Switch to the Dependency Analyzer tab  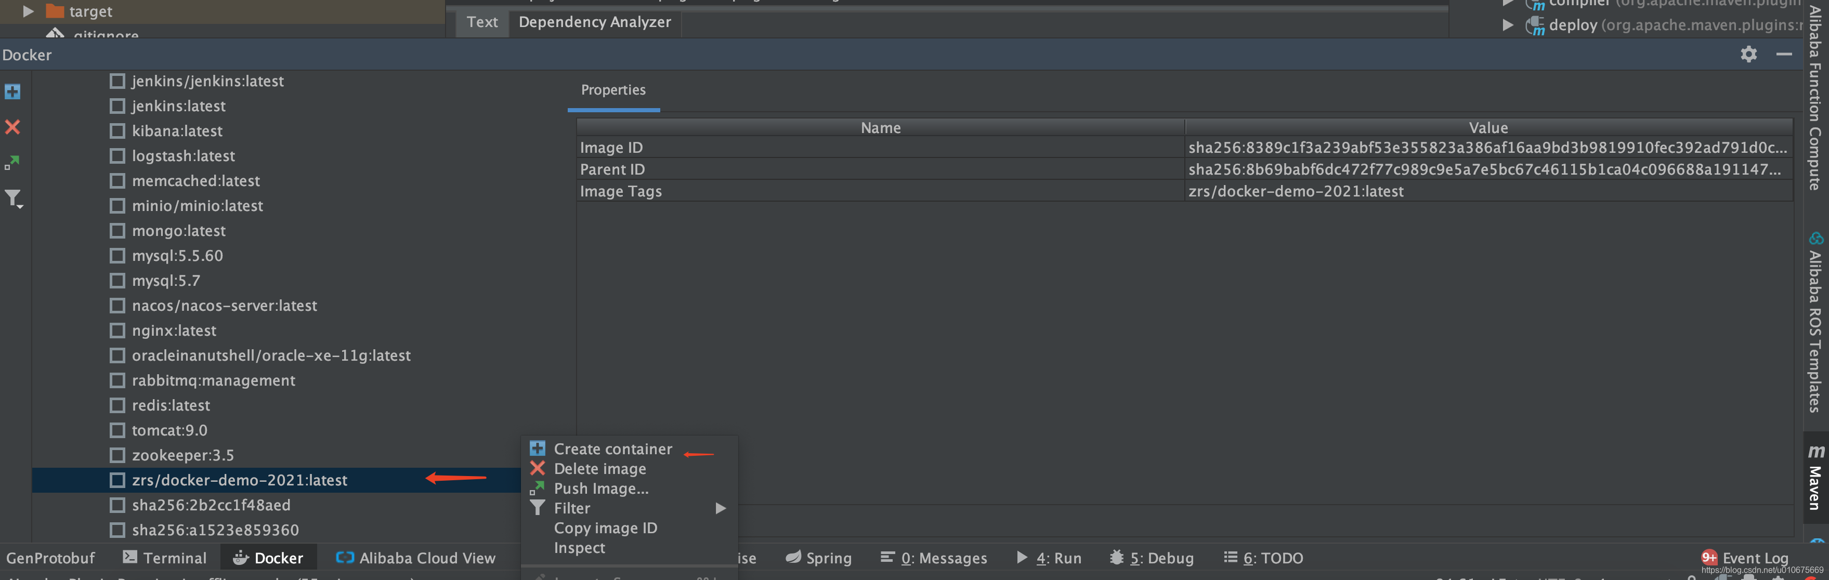[x=594, y=22]
